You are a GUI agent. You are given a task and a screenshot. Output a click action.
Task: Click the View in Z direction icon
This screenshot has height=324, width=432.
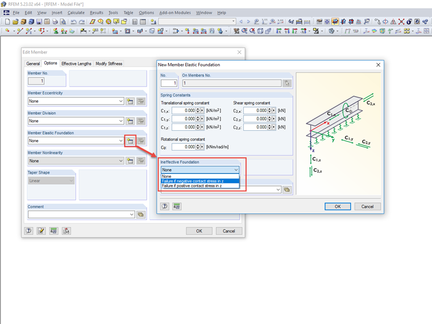tap(295, 31)
